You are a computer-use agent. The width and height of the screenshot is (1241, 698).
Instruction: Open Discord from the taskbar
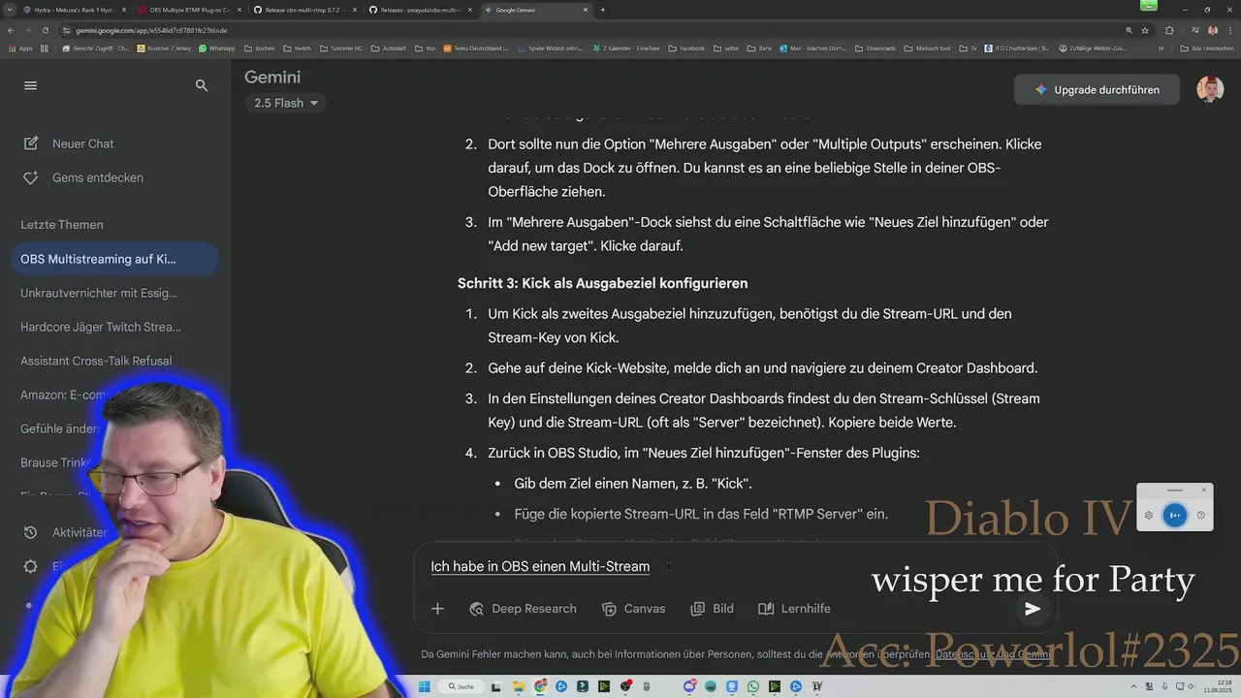689,686
